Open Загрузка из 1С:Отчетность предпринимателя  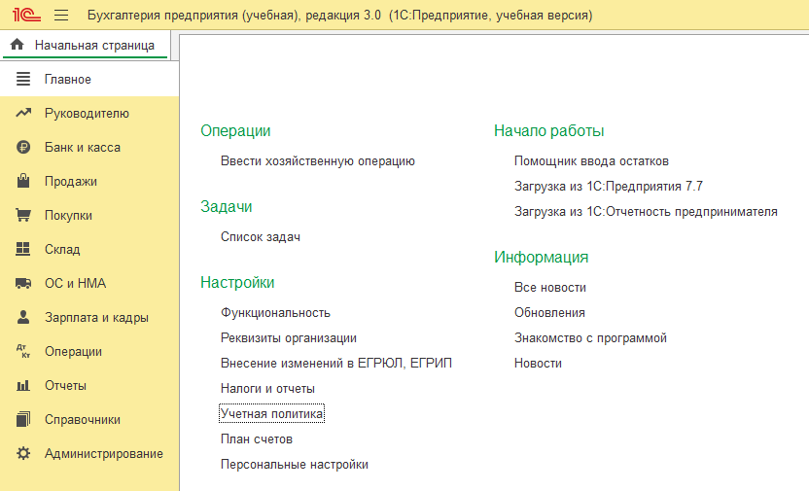pos(646,211)
